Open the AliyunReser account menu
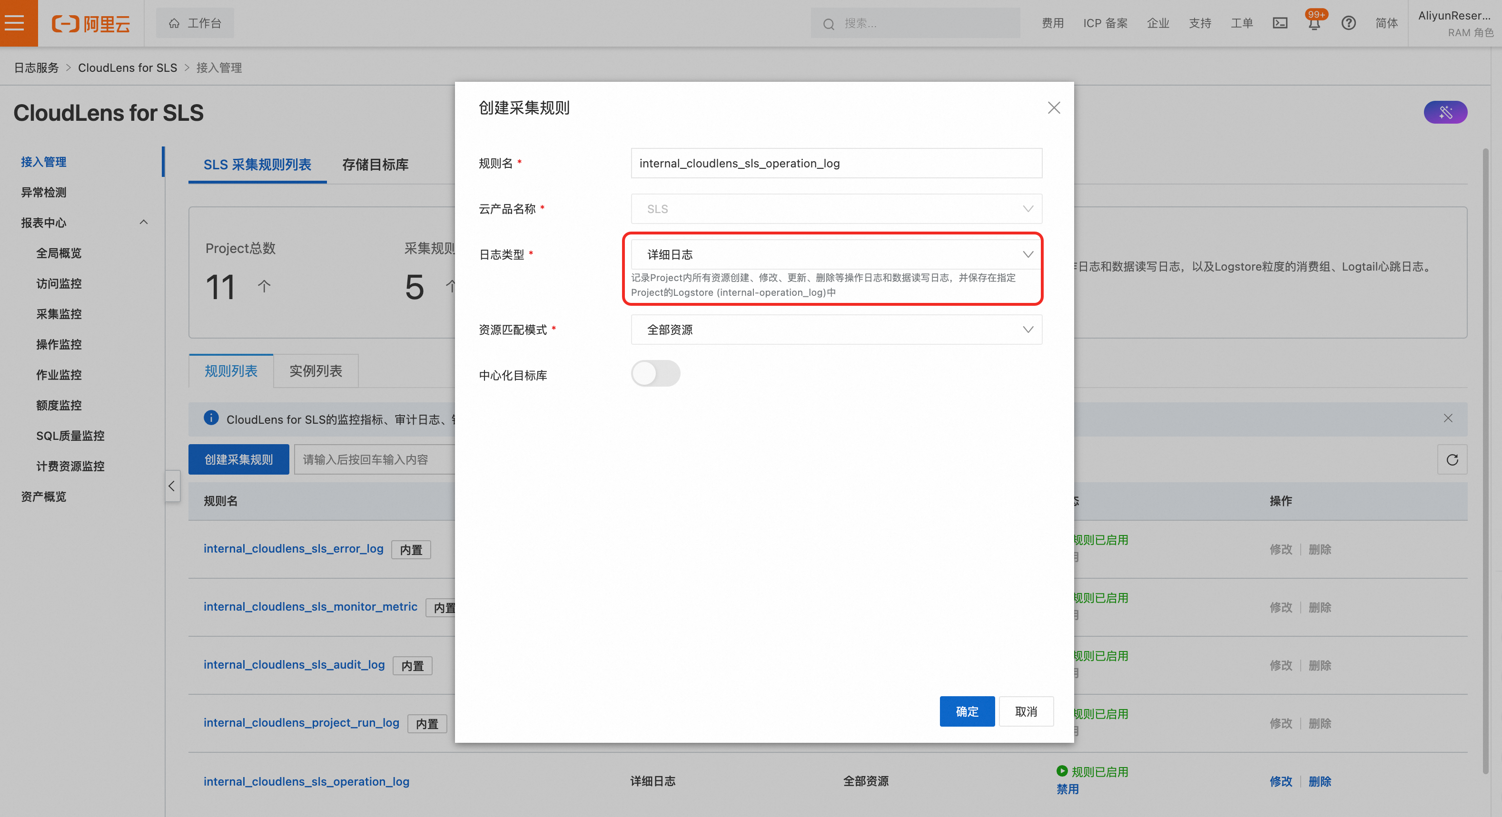The image size is (1502, 817). pos(1455,23)
